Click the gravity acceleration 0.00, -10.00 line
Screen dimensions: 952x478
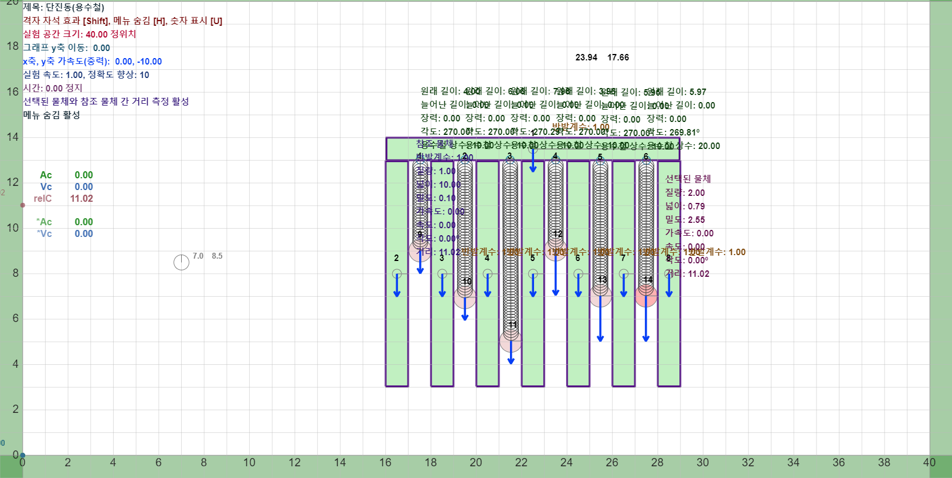click(x=93, y=62)
